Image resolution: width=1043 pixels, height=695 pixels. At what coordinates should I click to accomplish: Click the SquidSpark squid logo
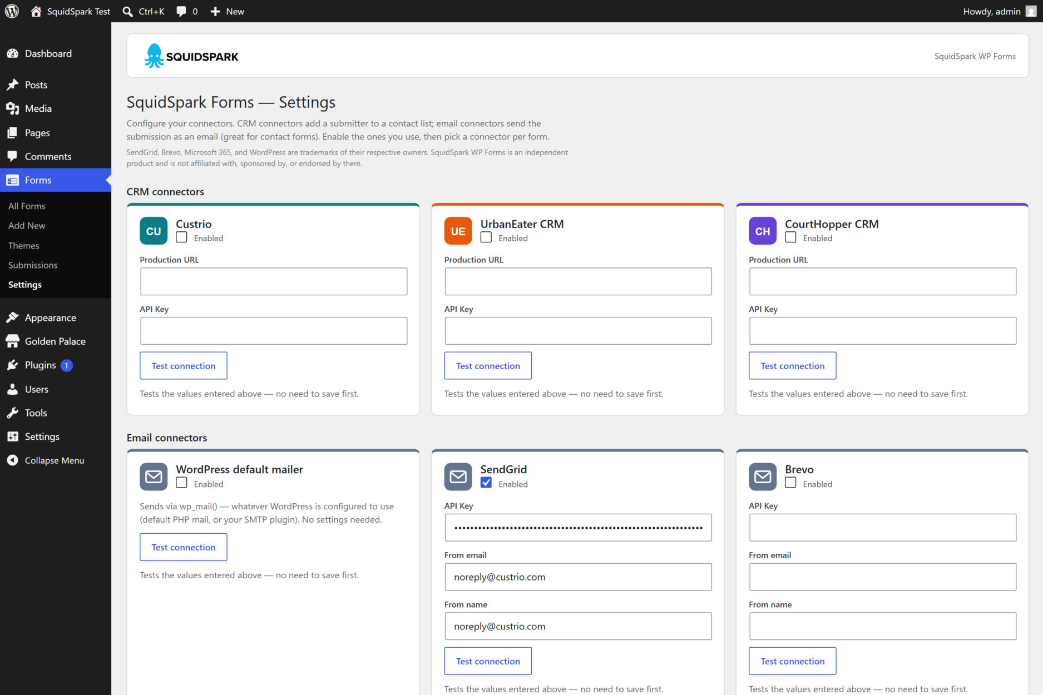pyautogui.click(x=154, y=56)
